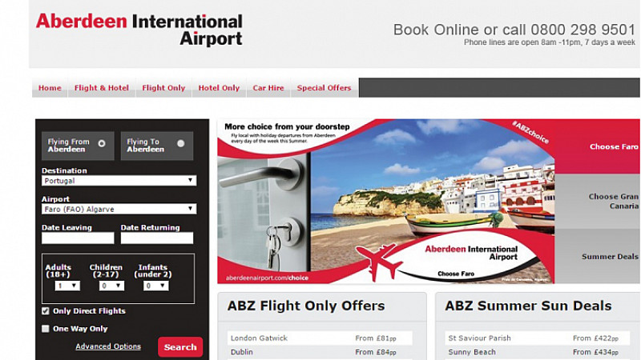Open the Advanced Options link
The width and height of the screenshot is (641, 360).
pos(108,346)
